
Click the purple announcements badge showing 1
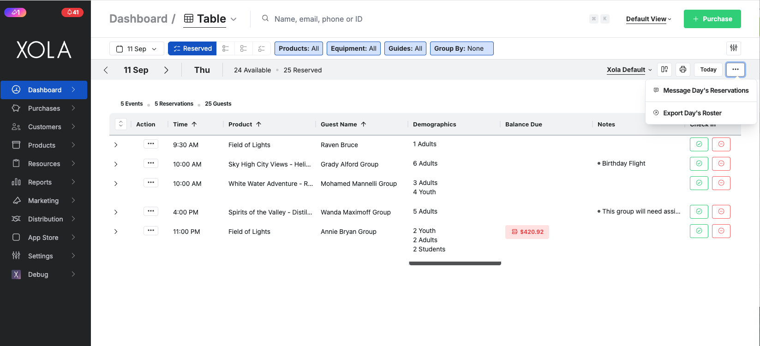pos(15,12)
